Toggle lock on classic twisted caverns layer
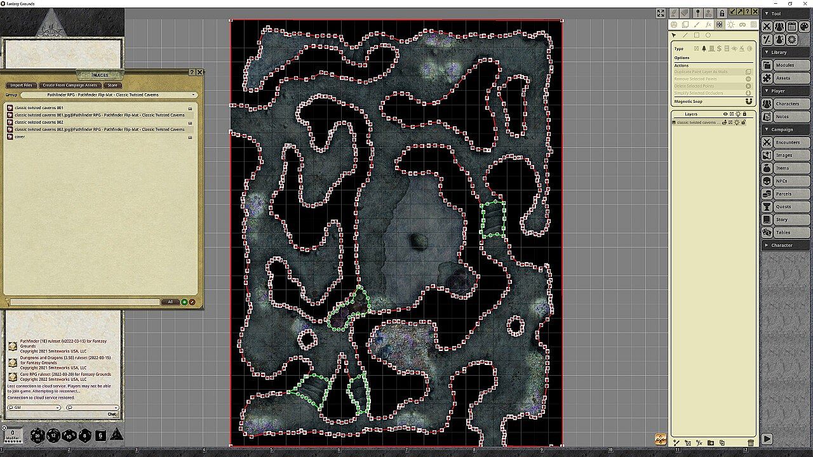Image resolution: width=813 pixels, height=457 pixels. coord(743,123)
